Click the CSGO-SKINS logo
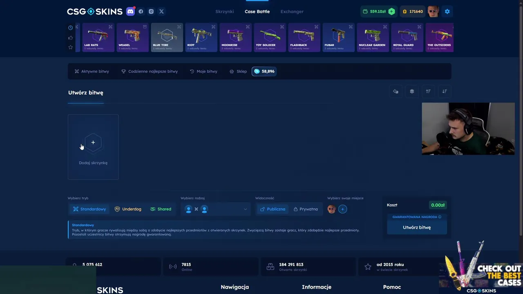 (95, 11)
